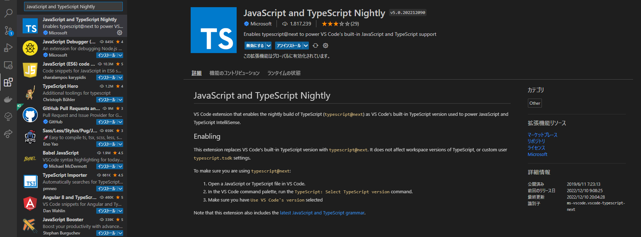The image size is (641, 237).
Task: Open Source Control view icon
Action: tap(8, 30)
